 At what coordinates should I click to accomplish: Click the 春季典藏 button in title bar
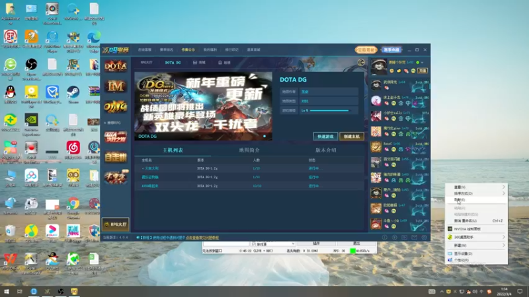(391, 50)
